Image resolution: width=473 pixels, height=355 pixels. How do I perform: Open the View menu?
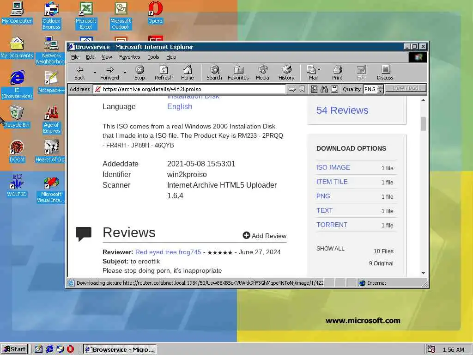tap(107, 57)
